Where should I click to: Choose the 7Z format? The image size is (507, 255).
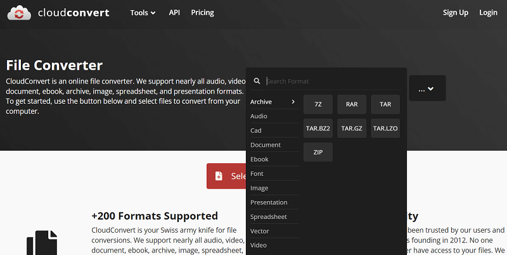coord(318,104)
